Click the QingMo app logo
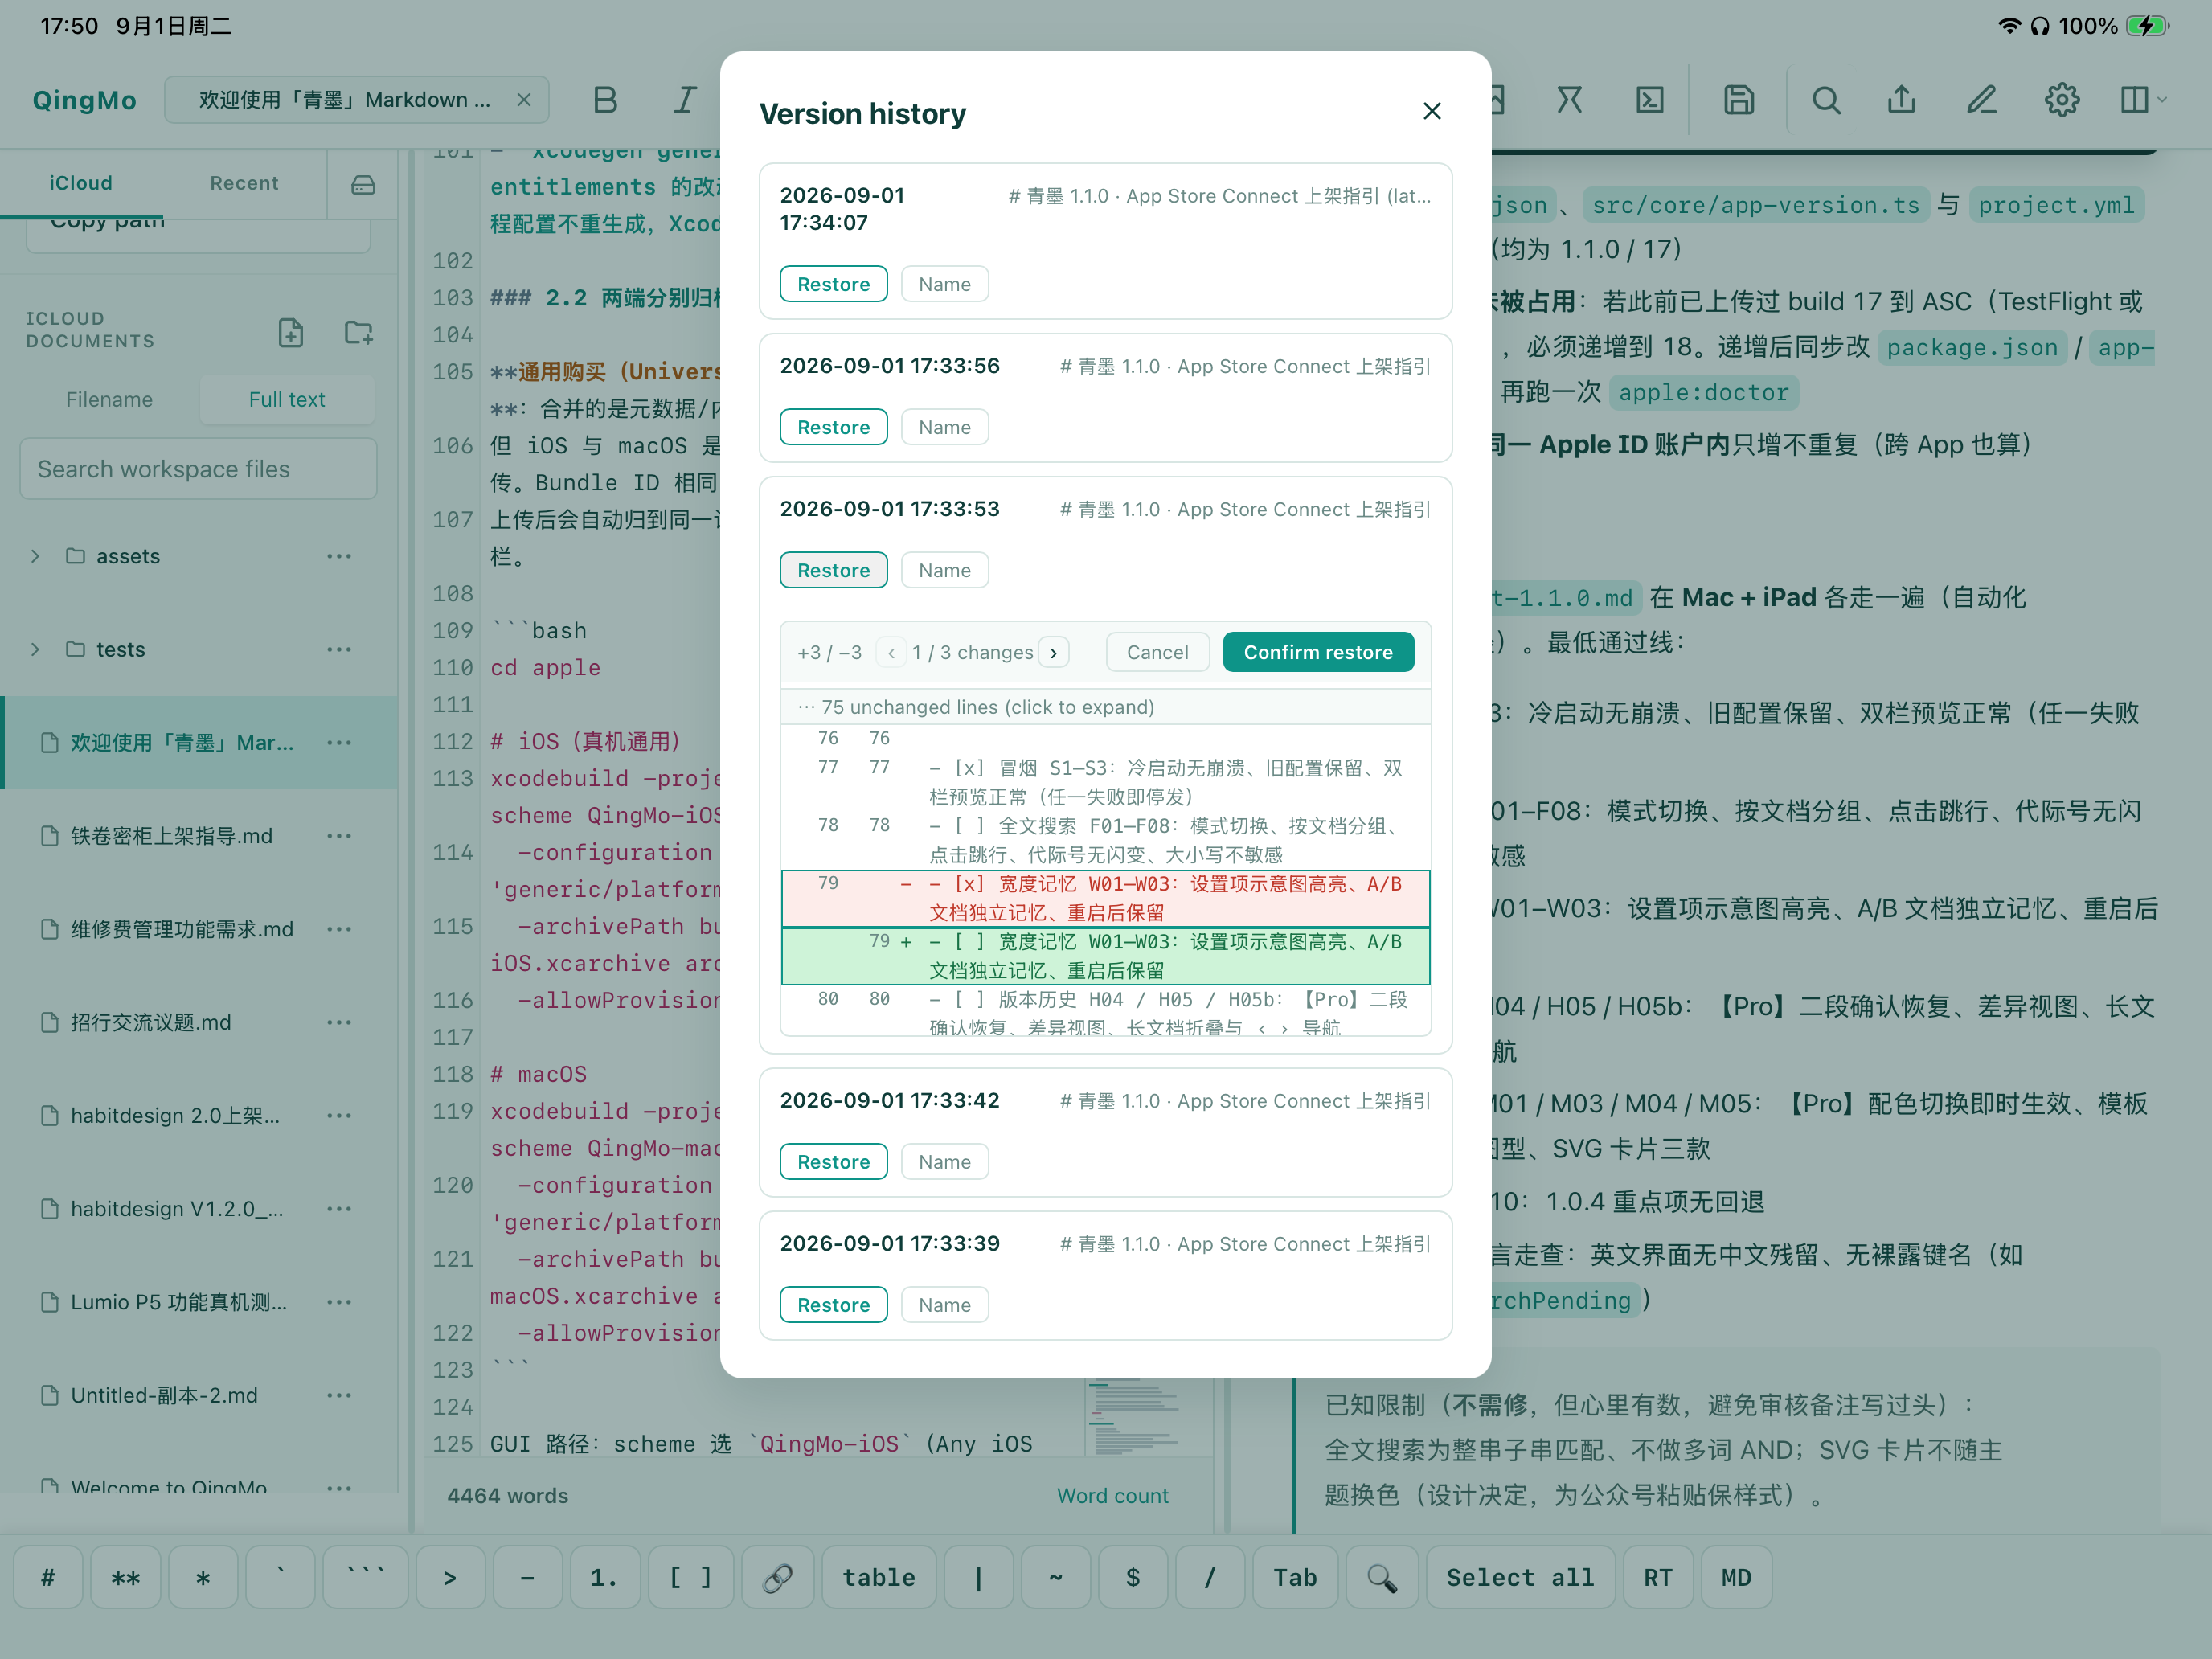 (84, 100)
